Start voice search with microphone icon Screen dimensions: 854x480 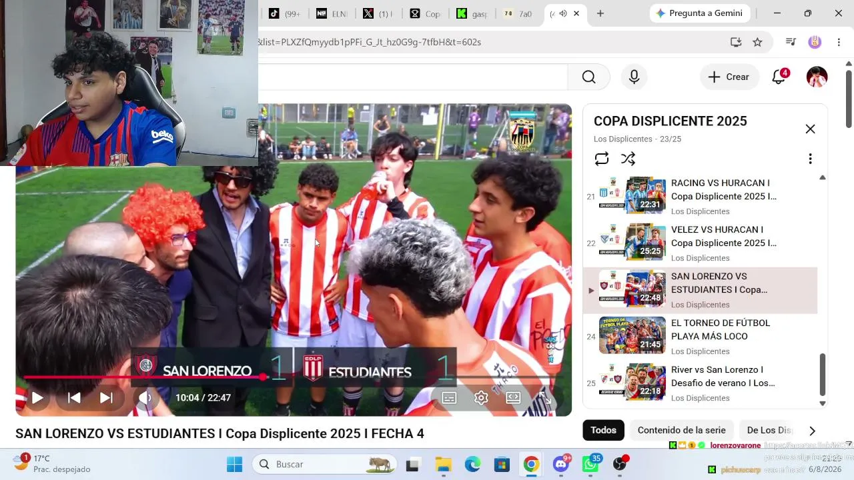click(634, 77)
